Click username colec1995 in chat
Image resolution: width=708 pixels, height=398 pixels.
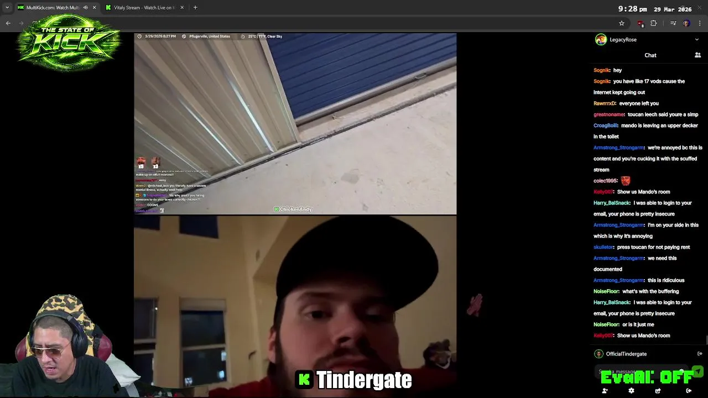pyautogui.click(x=605, y=181)
